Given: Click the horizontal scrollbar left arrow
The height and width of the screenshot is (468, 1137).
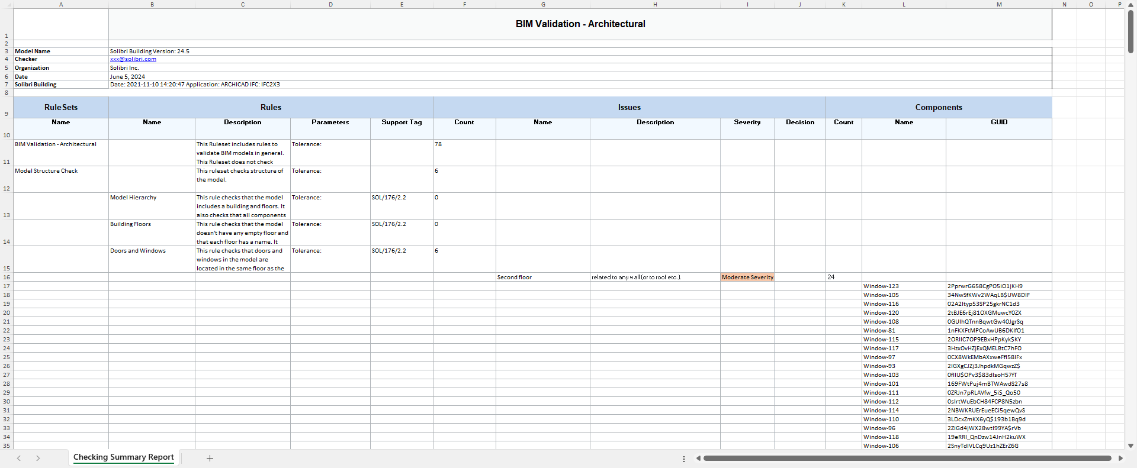Looking at the screenshot, I should click(x=698, y=458).
